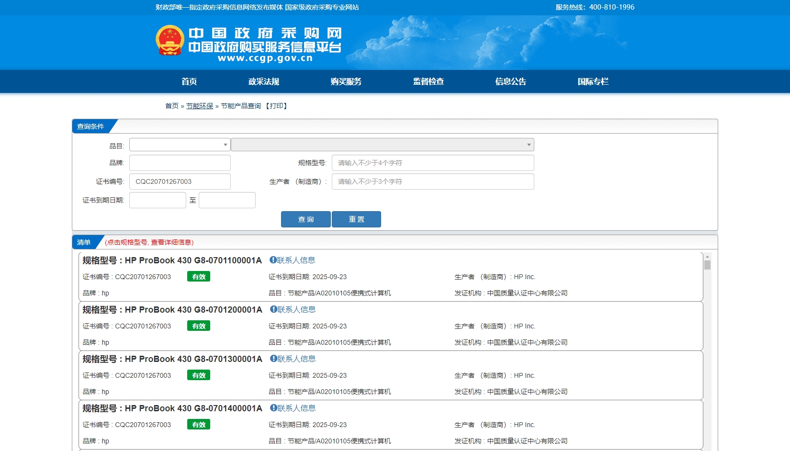Image resolution: width=790 pixels, height=451 pixels.
Task: Open 联系人信息 for model 0701200001A
Action: (x=296, y=309)
